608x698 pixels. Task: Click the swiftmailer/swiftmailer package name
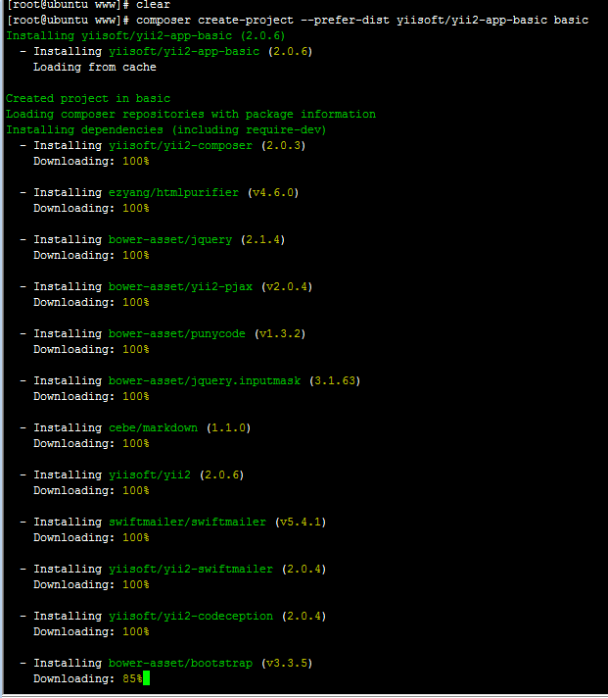[187, 522]
